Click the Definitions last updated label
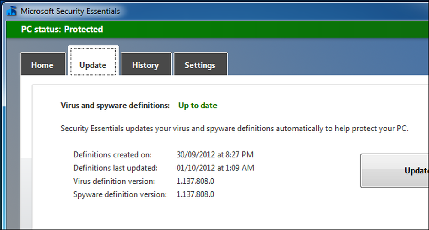429x230 pixels. (115, 168)
